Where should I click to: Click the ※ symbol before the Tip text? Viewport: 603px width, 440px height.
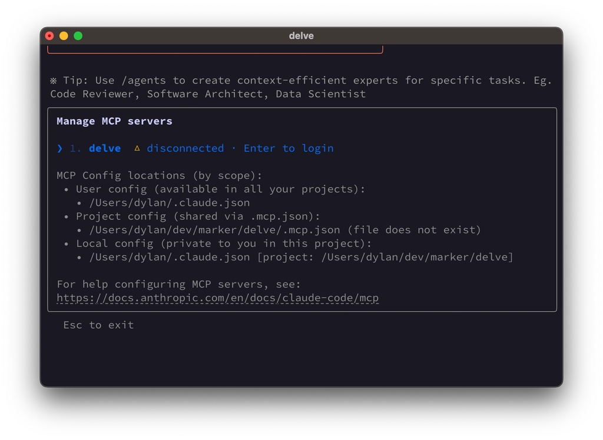[54, 80]
